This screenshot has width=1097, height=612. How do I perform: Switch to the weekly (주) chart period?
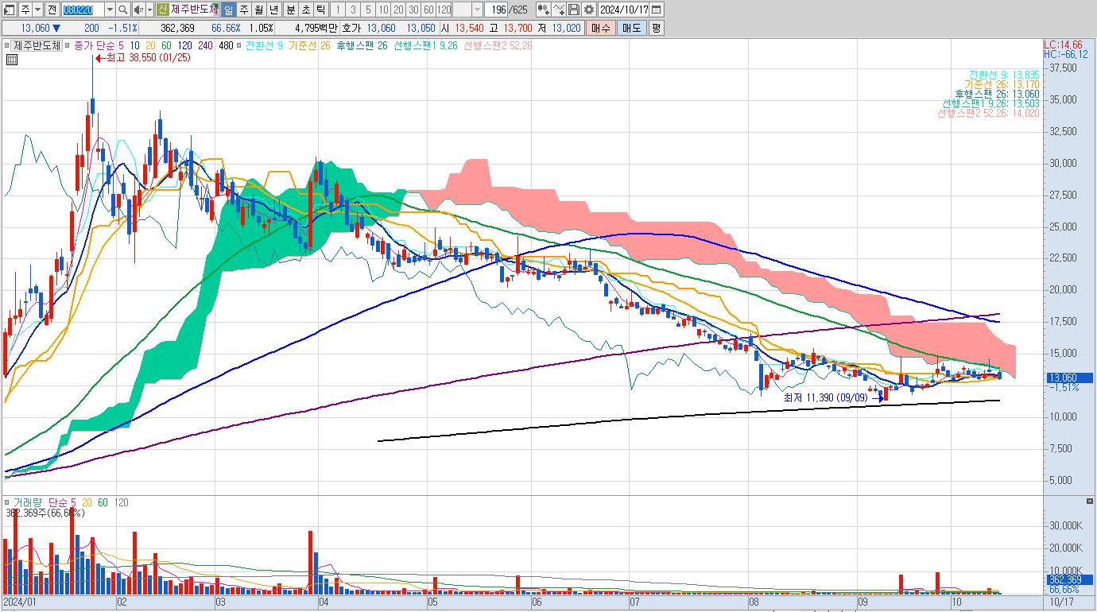pyautogui.click(x=243, y=10)
